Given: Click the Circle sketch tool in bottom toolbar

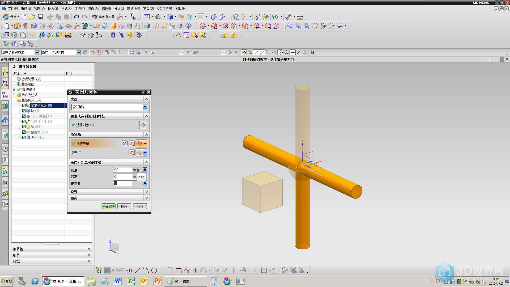Looking at the screenshot, I should (x=154, y=270).
